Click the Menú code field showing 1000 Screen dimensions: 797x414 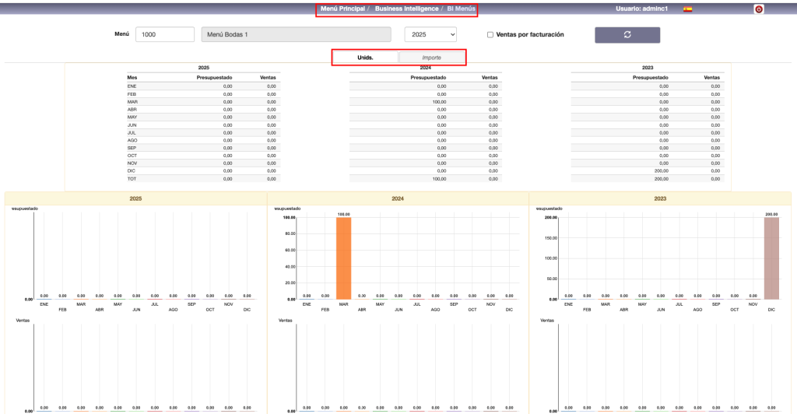[x=164, y=35]
